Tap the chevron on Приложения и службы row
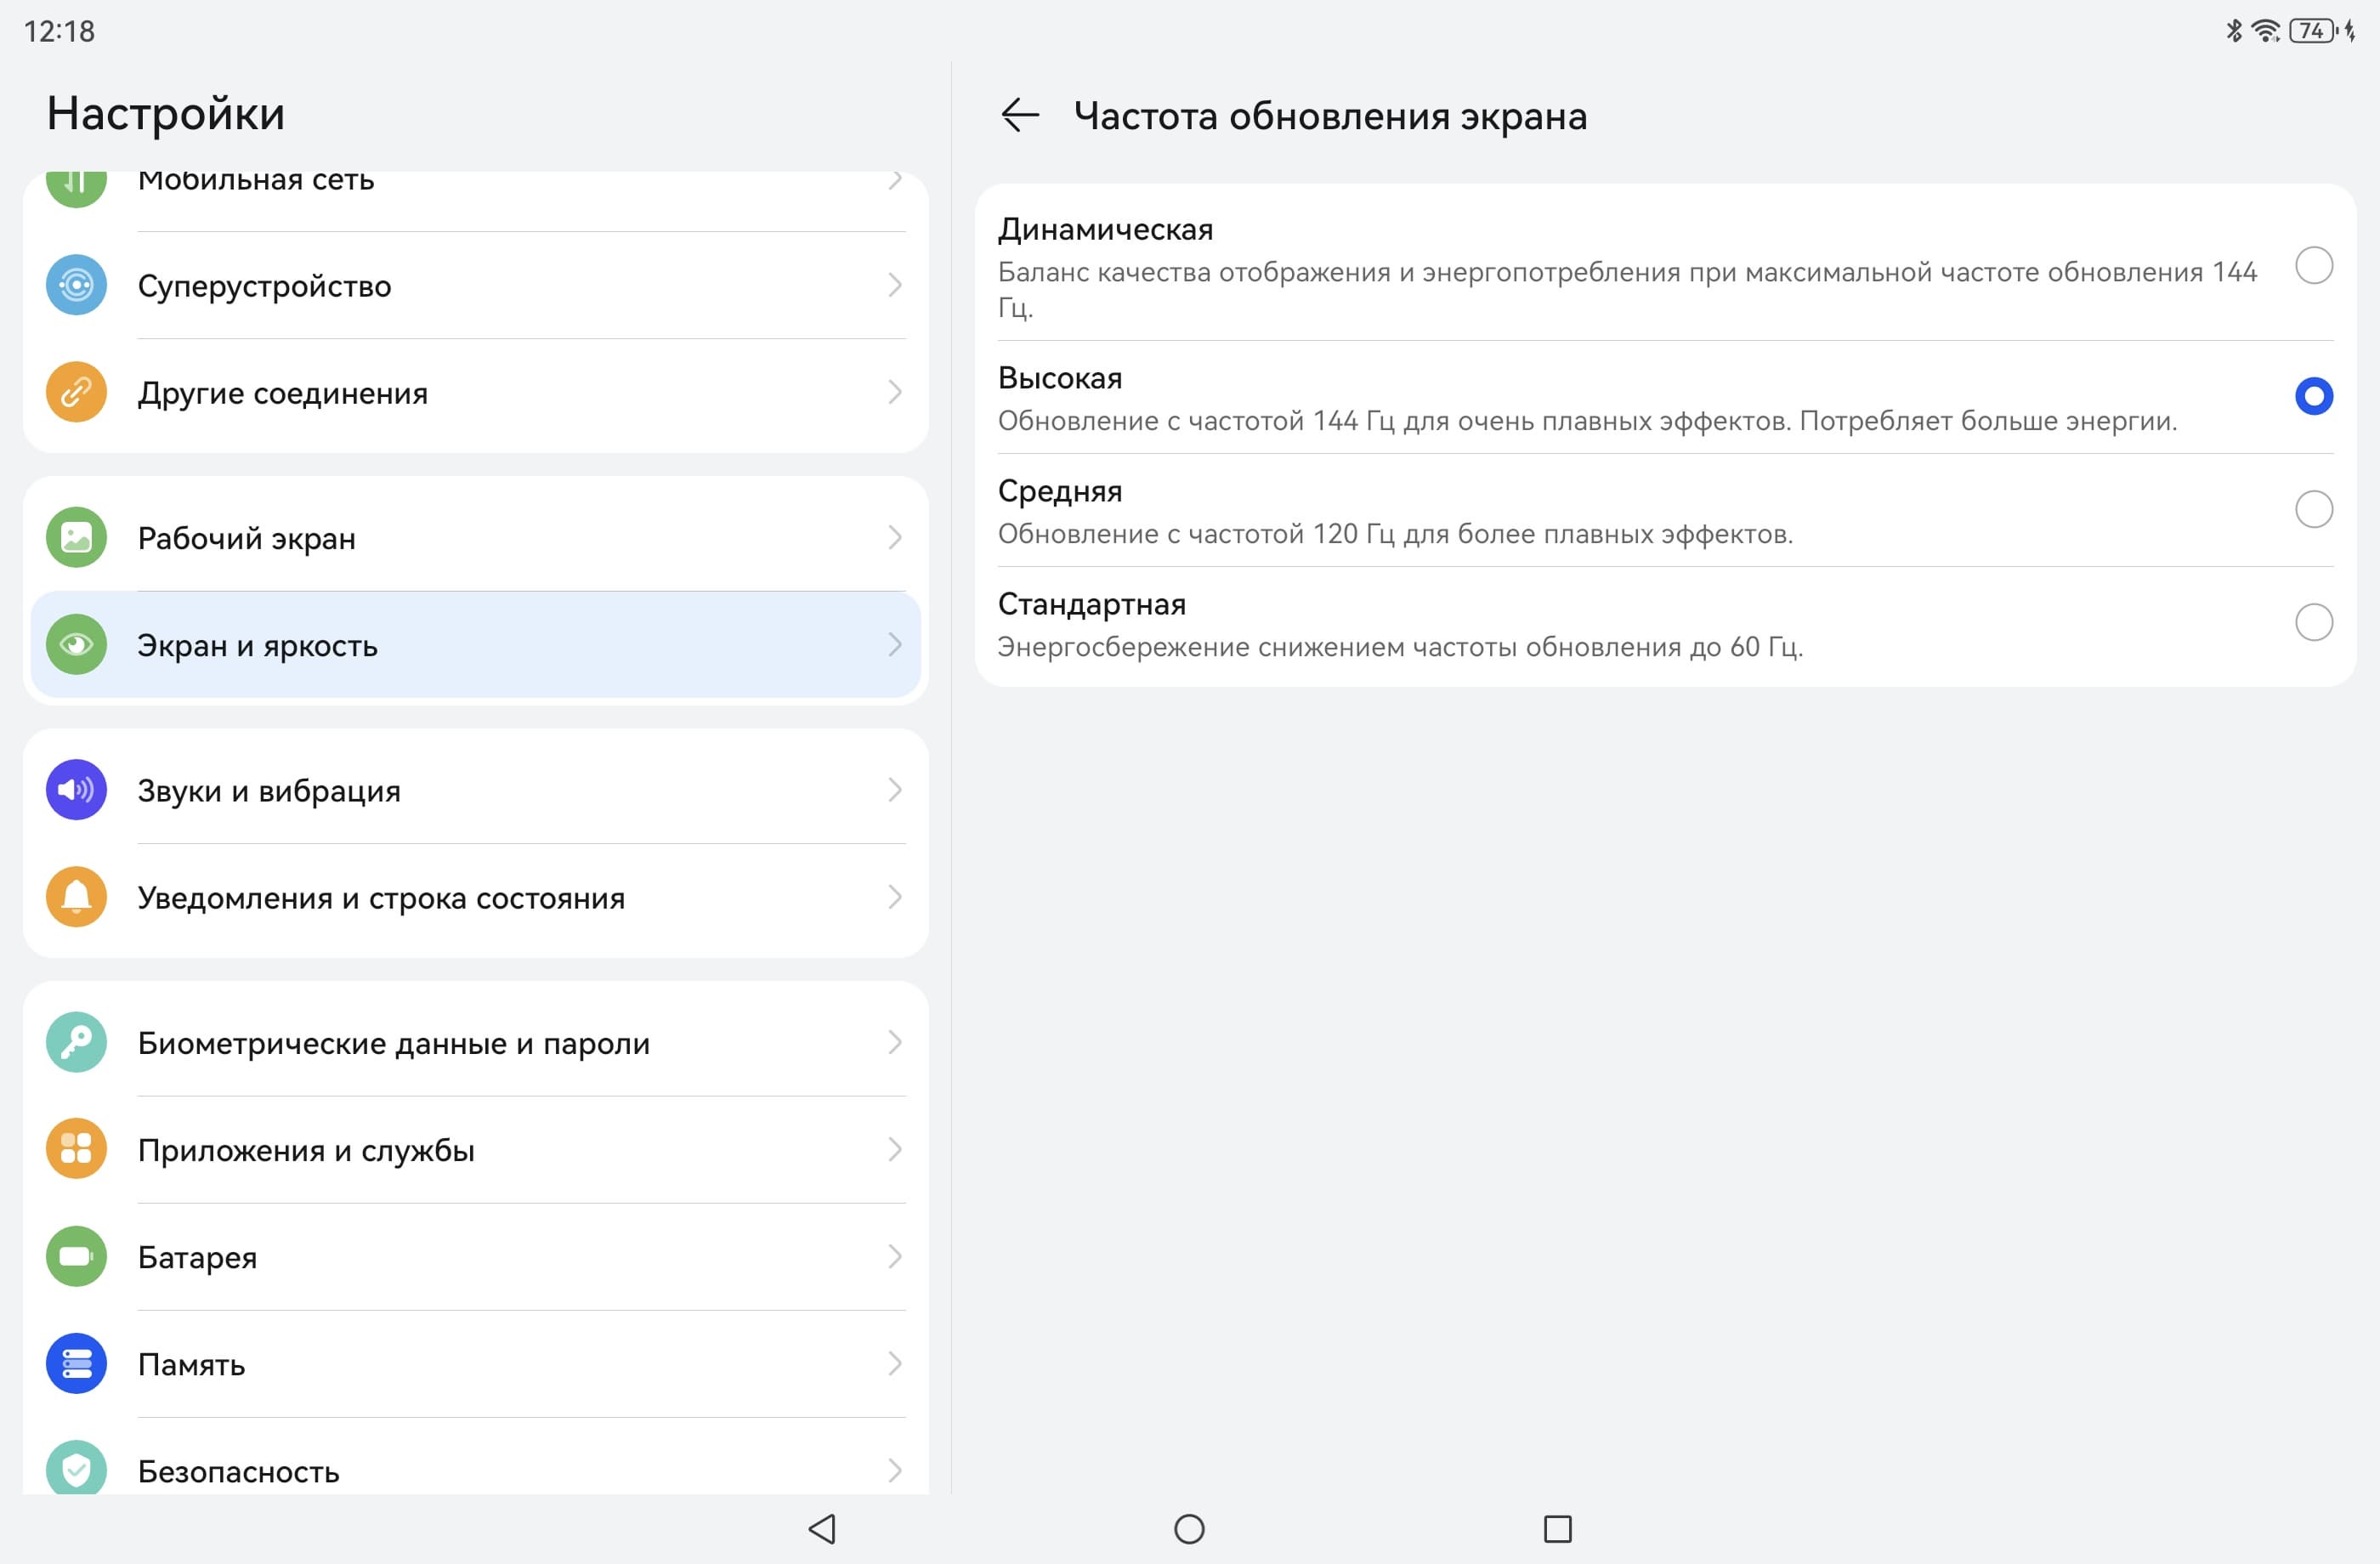The image size is (2380, 1564). [x=895, y=1150]
